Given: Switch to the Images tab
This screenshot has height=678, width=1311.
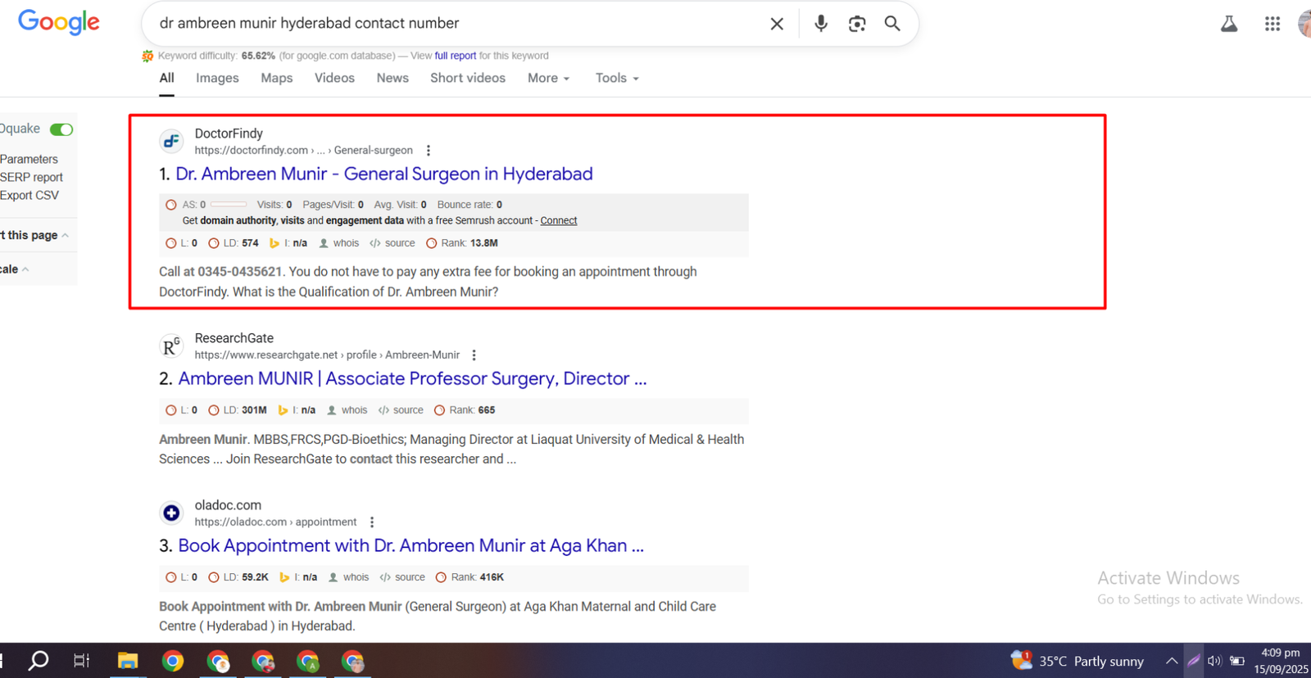Looking at the screenshot, I should click(217, 78).
